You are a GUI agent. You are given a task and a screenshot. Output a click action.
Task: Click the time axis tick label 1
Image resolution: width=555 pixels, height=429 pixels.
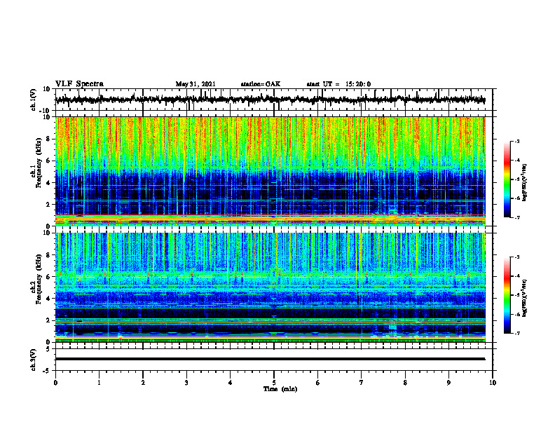point(99,383)
